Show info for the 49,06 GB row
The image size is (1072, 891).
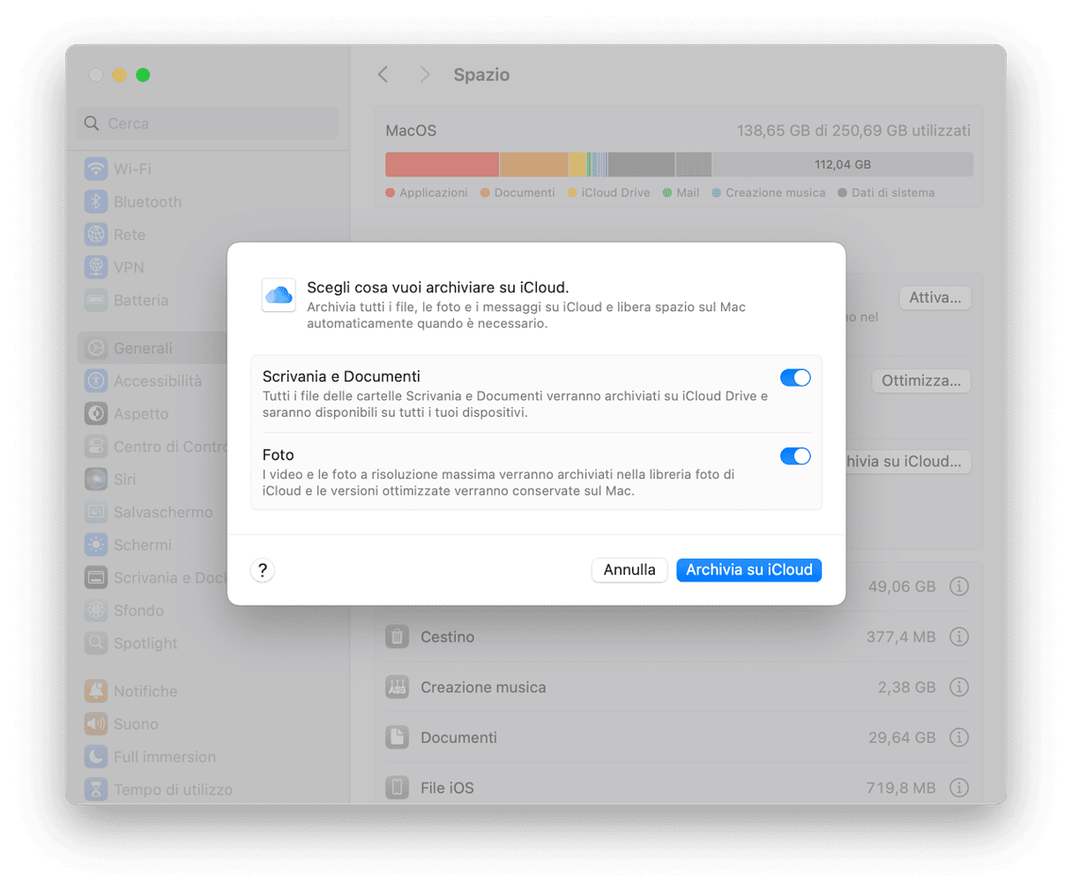(x=959, y=586)
